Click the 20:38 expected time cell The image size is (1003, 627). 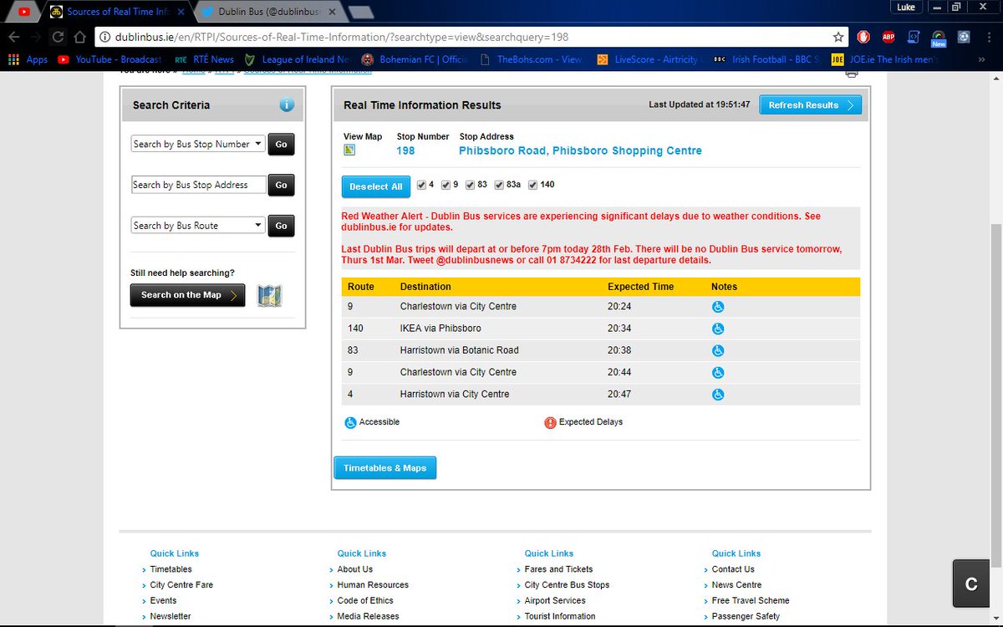pos(619,350)
